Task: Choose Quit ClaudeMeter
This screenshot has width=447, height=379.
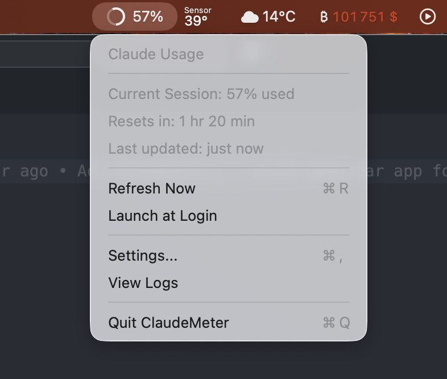Action: pyautogui.click(x=168, y=323)
